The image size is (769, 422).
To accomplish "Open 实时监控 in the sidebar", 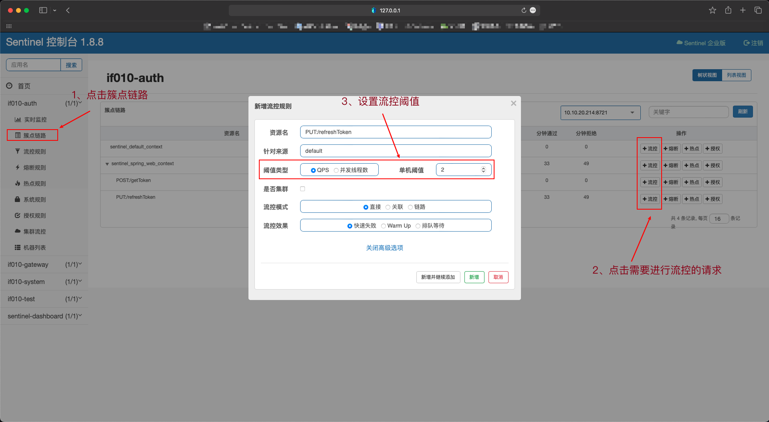I will [31, 119].
